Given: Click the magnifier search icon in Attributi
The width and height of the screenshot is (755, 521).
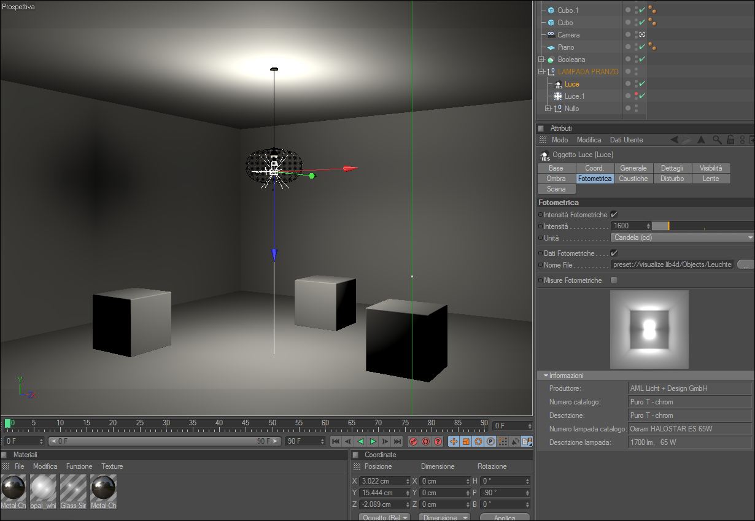Looking at the screenshot, I should click(717, 140).
